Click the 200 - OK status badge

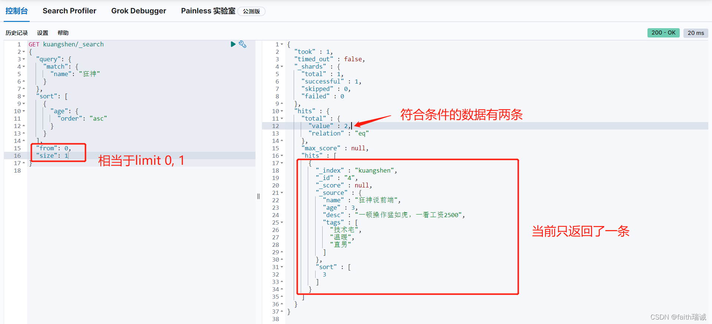(x=663, y=33)
